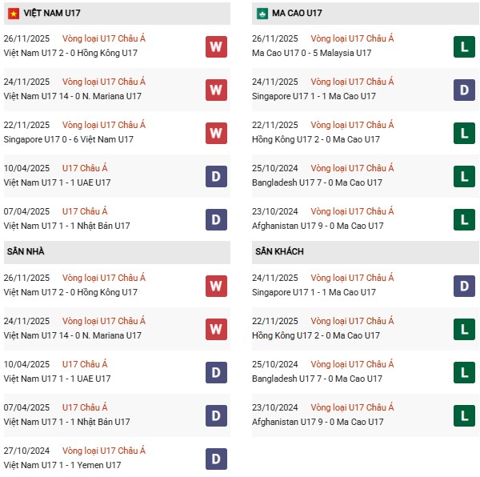Click the Vietnam flag icon
Screen dimensions: 480x477
14,14
